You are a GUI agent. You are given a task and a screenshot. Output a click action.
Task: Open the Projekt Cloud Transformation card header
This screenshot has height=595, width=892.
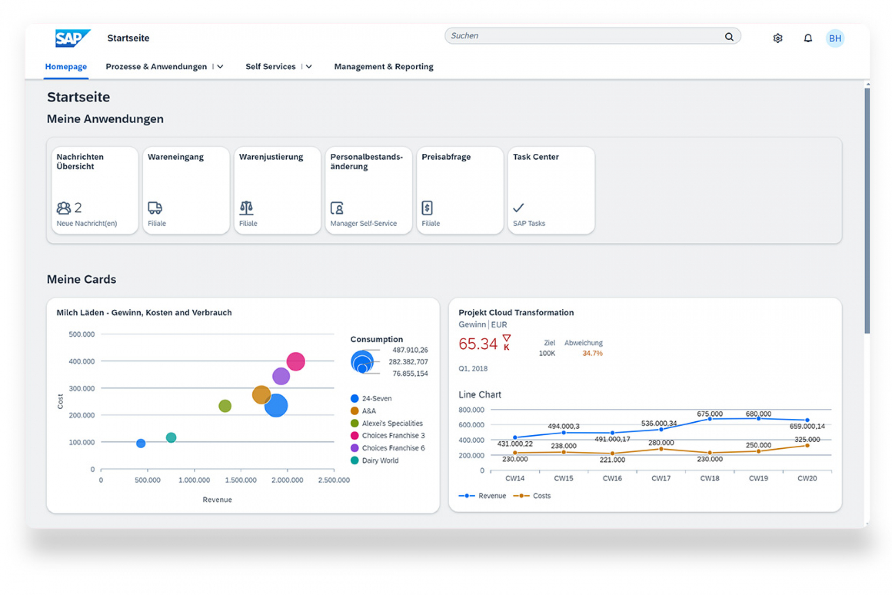point(516,313)
